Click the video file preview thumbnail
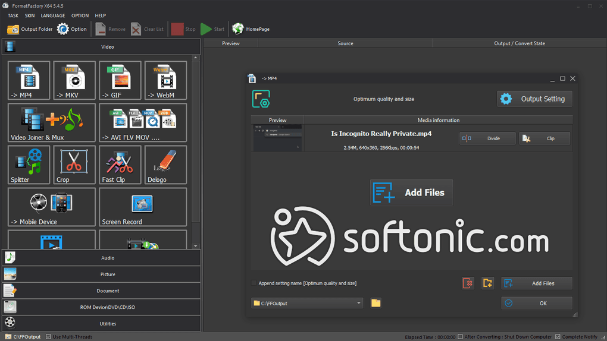Screen dimensions: 607x341 [277, 138]
